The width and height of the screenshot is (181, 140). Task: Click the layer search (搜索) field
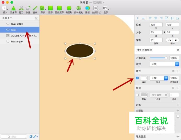[x=14, y=137]
